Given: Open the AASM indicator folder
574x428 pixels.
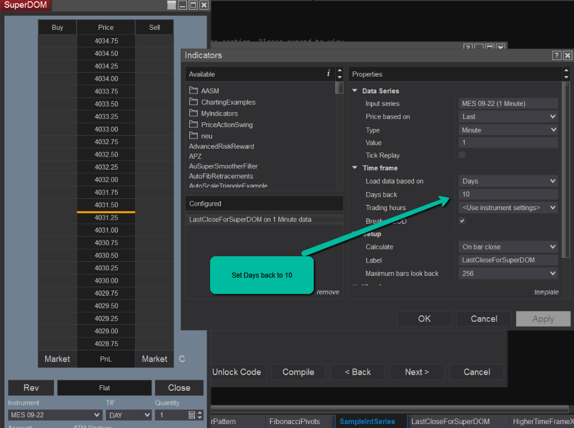Looking at the screenshot, I should (x=210, y=91).
